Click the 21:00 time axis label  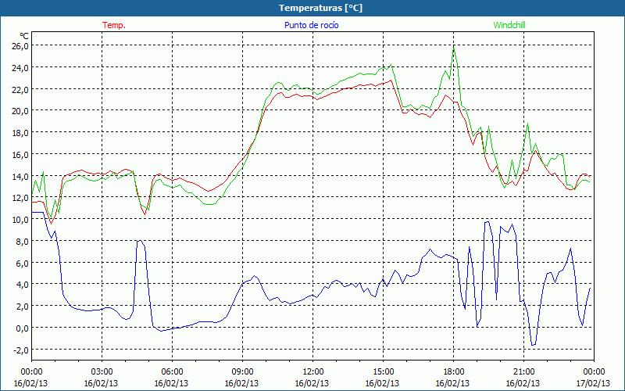[x=523, y=372]
